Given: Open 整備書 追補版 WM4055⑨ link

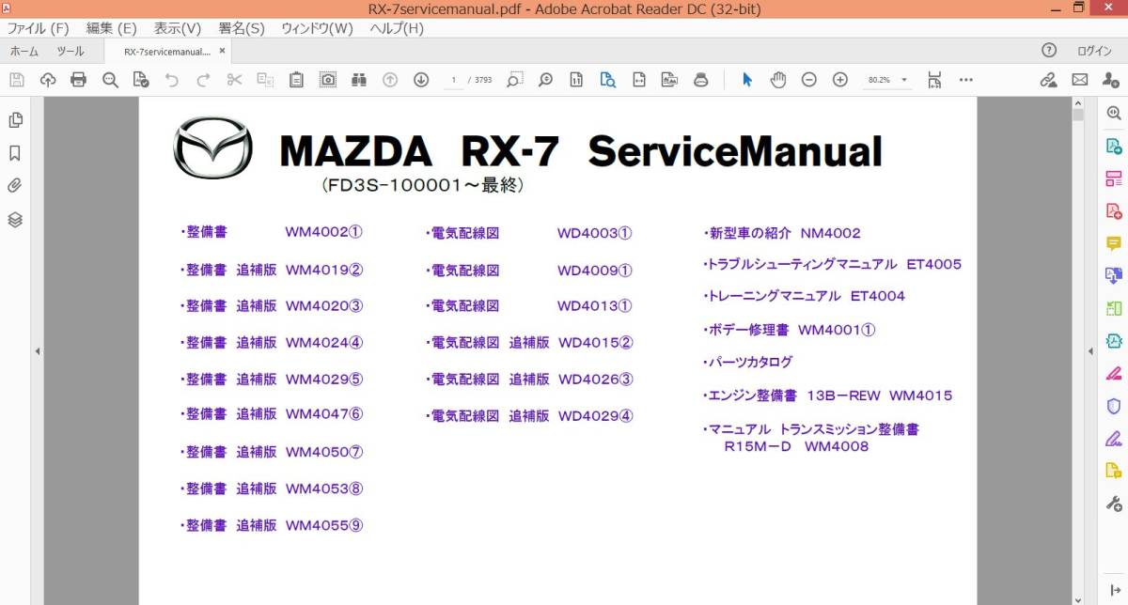Looking at the screenshot, I should click(x=271, y=525).
